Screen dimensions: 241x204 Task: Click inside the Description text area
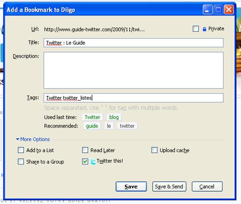(133, 70)
